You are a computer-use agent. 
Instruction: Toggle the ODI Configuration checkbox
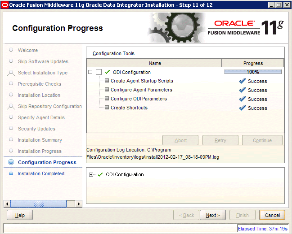[x=99, y=72]
